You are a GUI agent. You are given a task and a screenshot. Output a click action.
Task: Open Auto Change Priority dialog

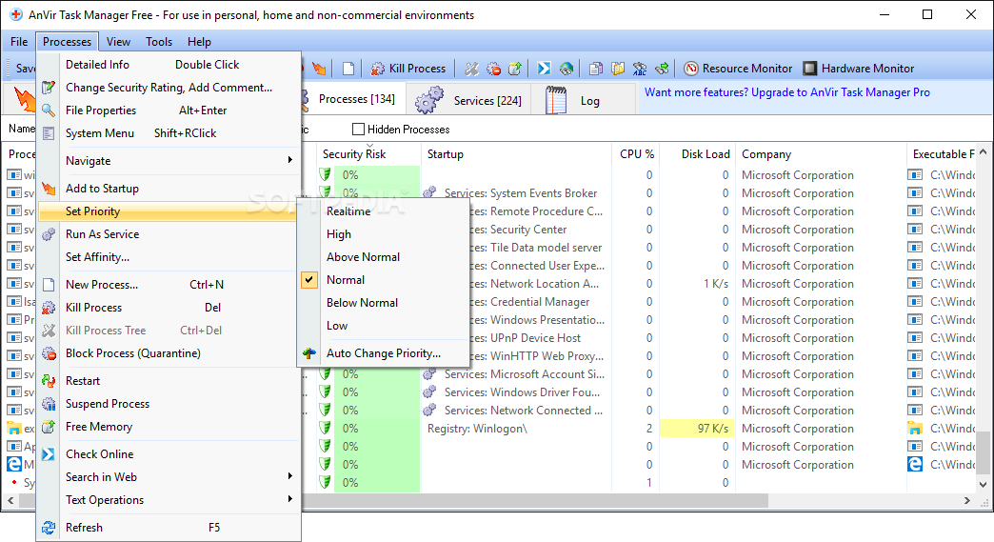coord(384,353)
